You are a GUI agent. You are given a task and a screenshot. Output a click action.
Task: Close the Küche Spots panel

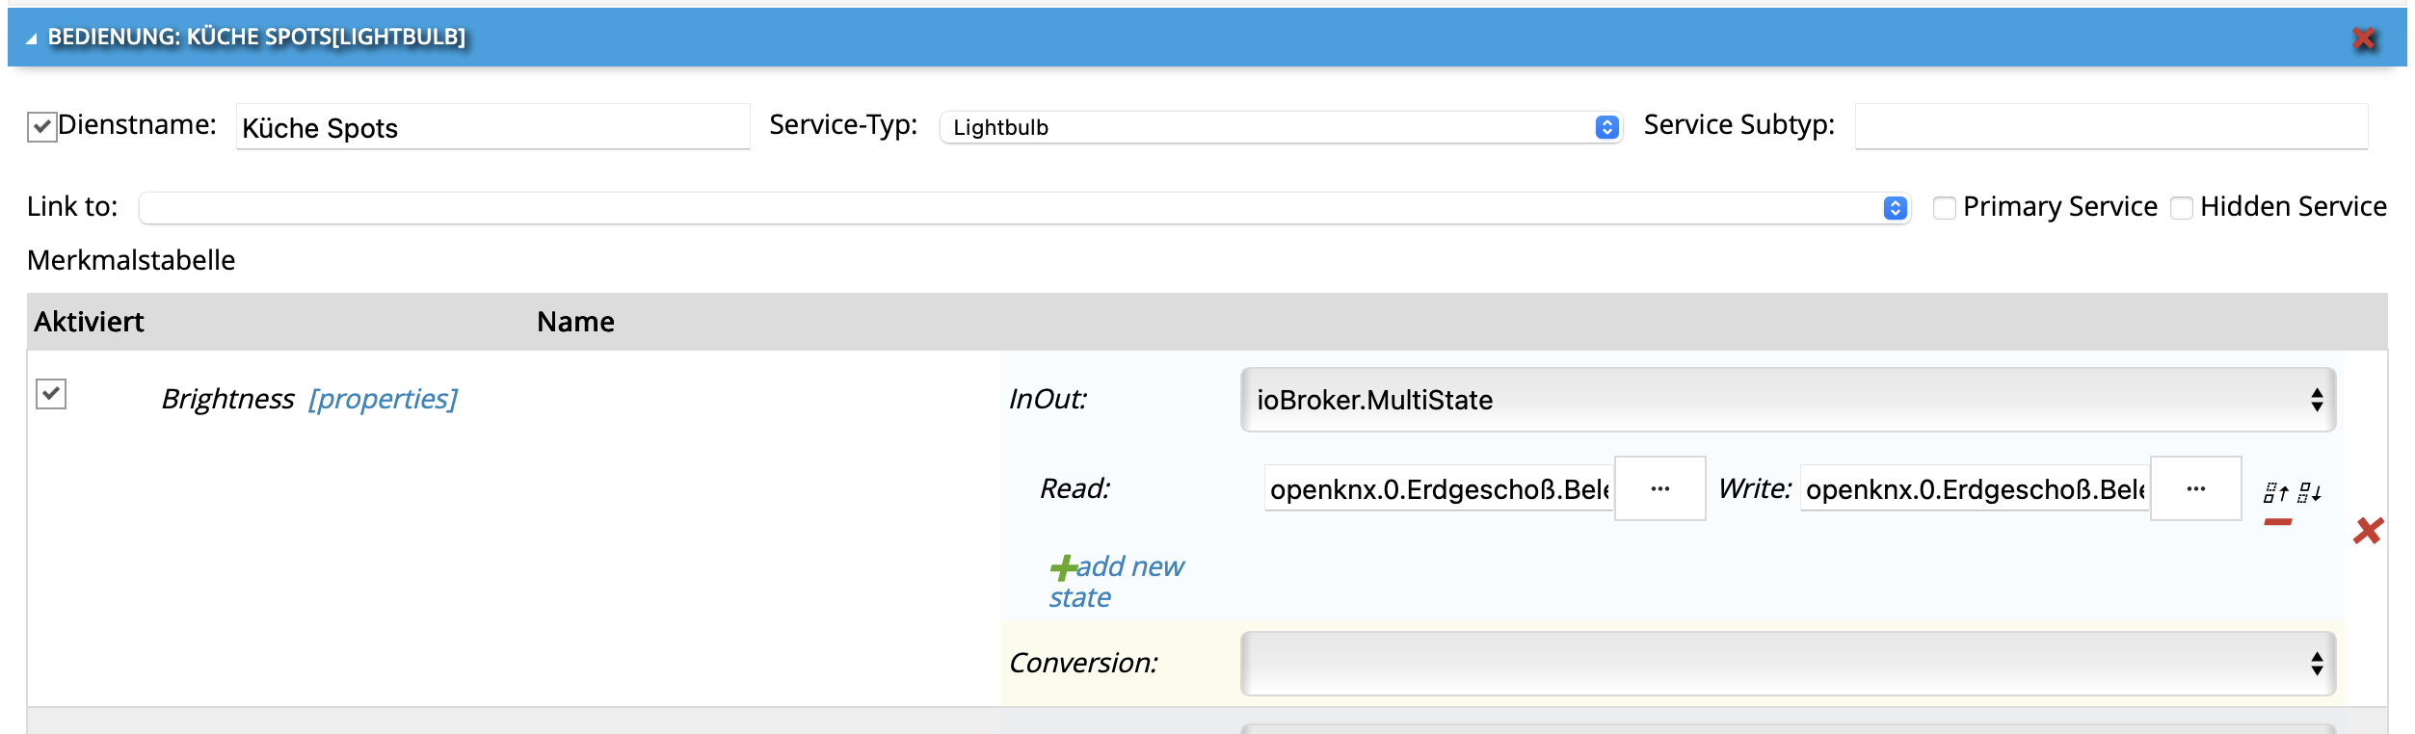2363,39
